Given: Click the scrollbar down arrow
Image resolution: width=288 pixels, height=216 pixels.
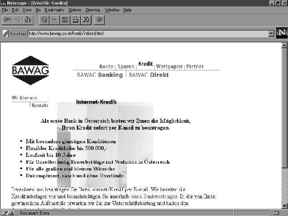Looking at the screenshot, I should pyautogui.click(x=284, y=206).
